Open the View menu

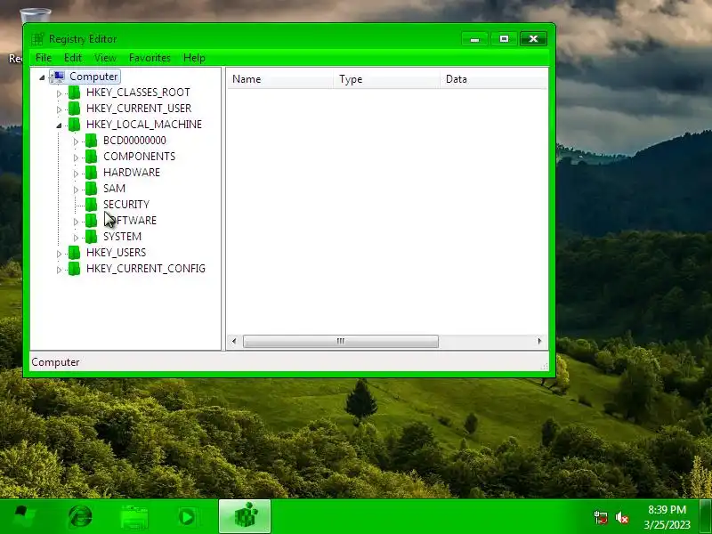point(105,58)
